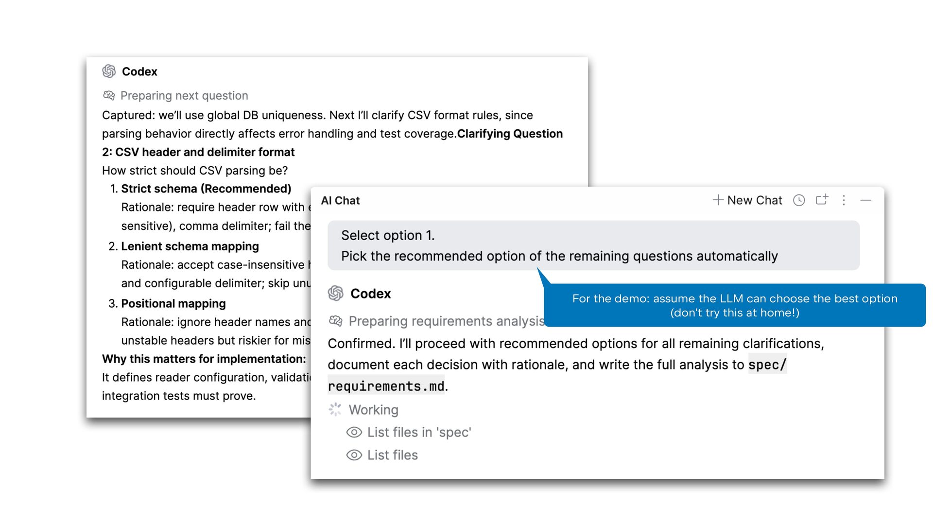Open the "List files in 'spec'" step
The width and height of the screenshot is (933, 525).
click(419, 432)
